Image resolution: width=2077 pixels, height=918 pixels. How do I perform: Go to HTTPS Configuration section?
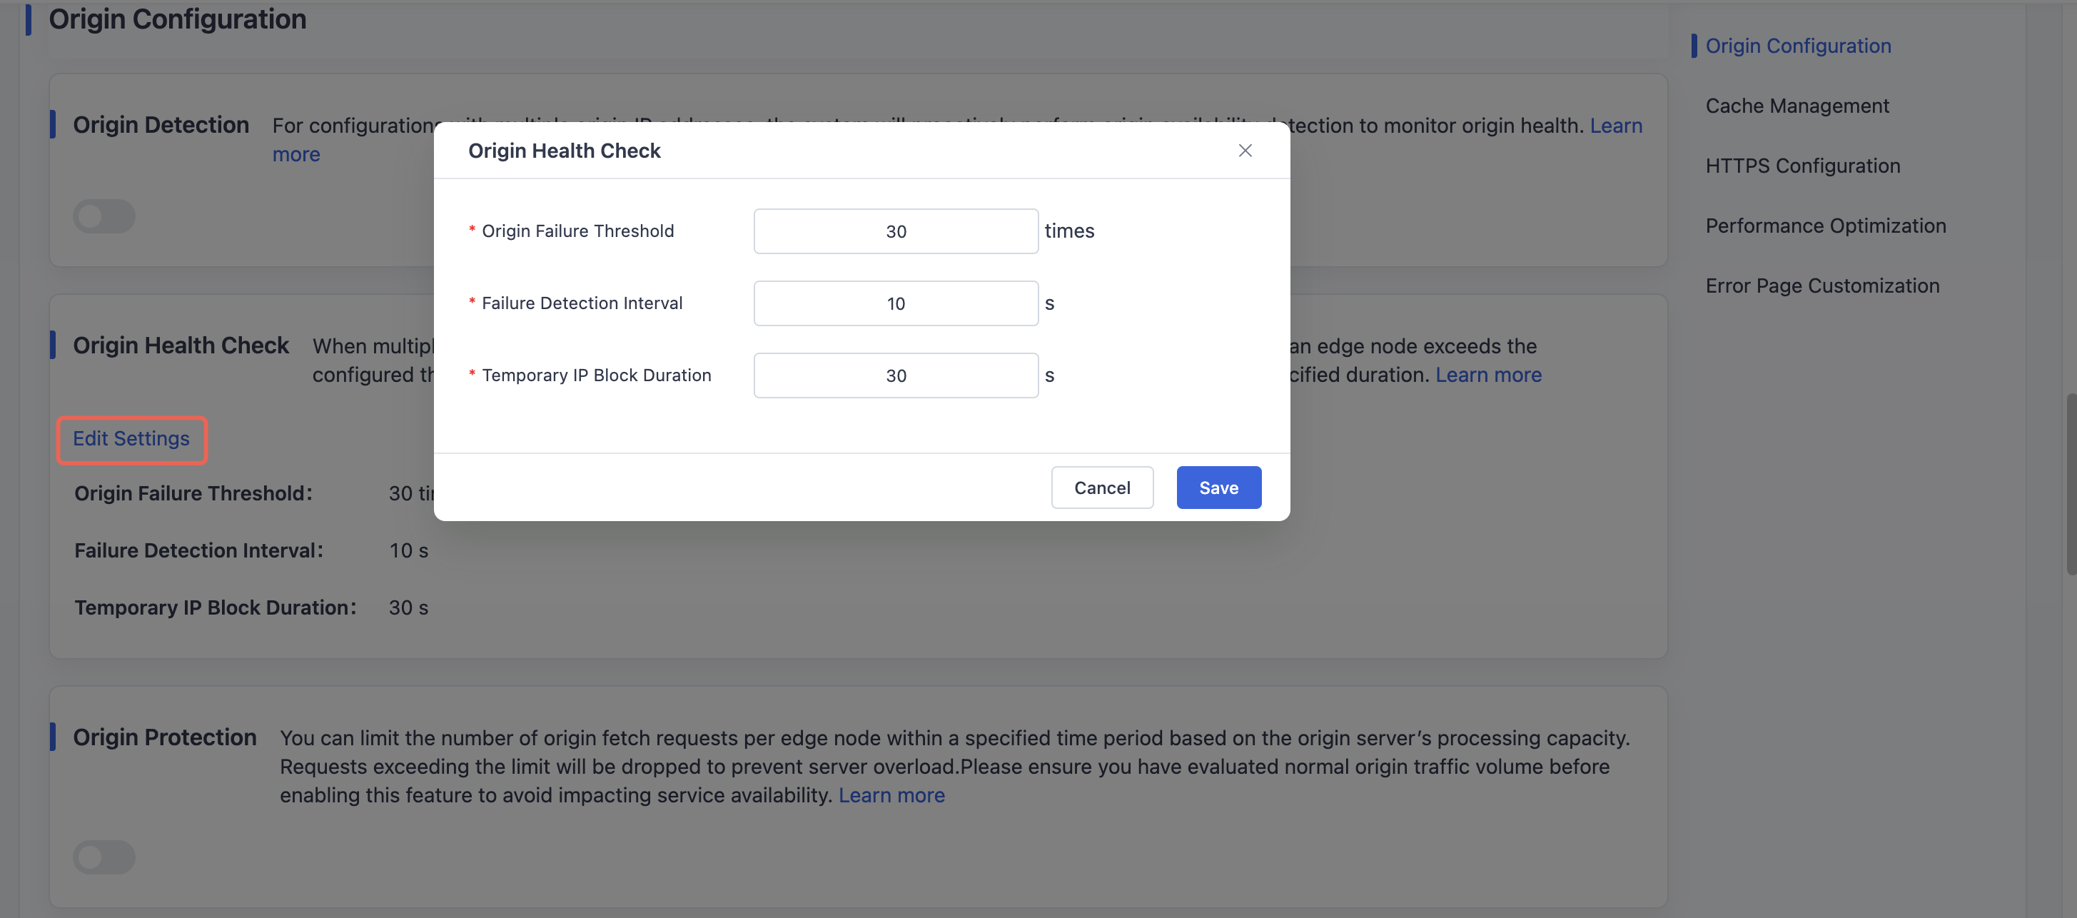[x=1802, y=166]
